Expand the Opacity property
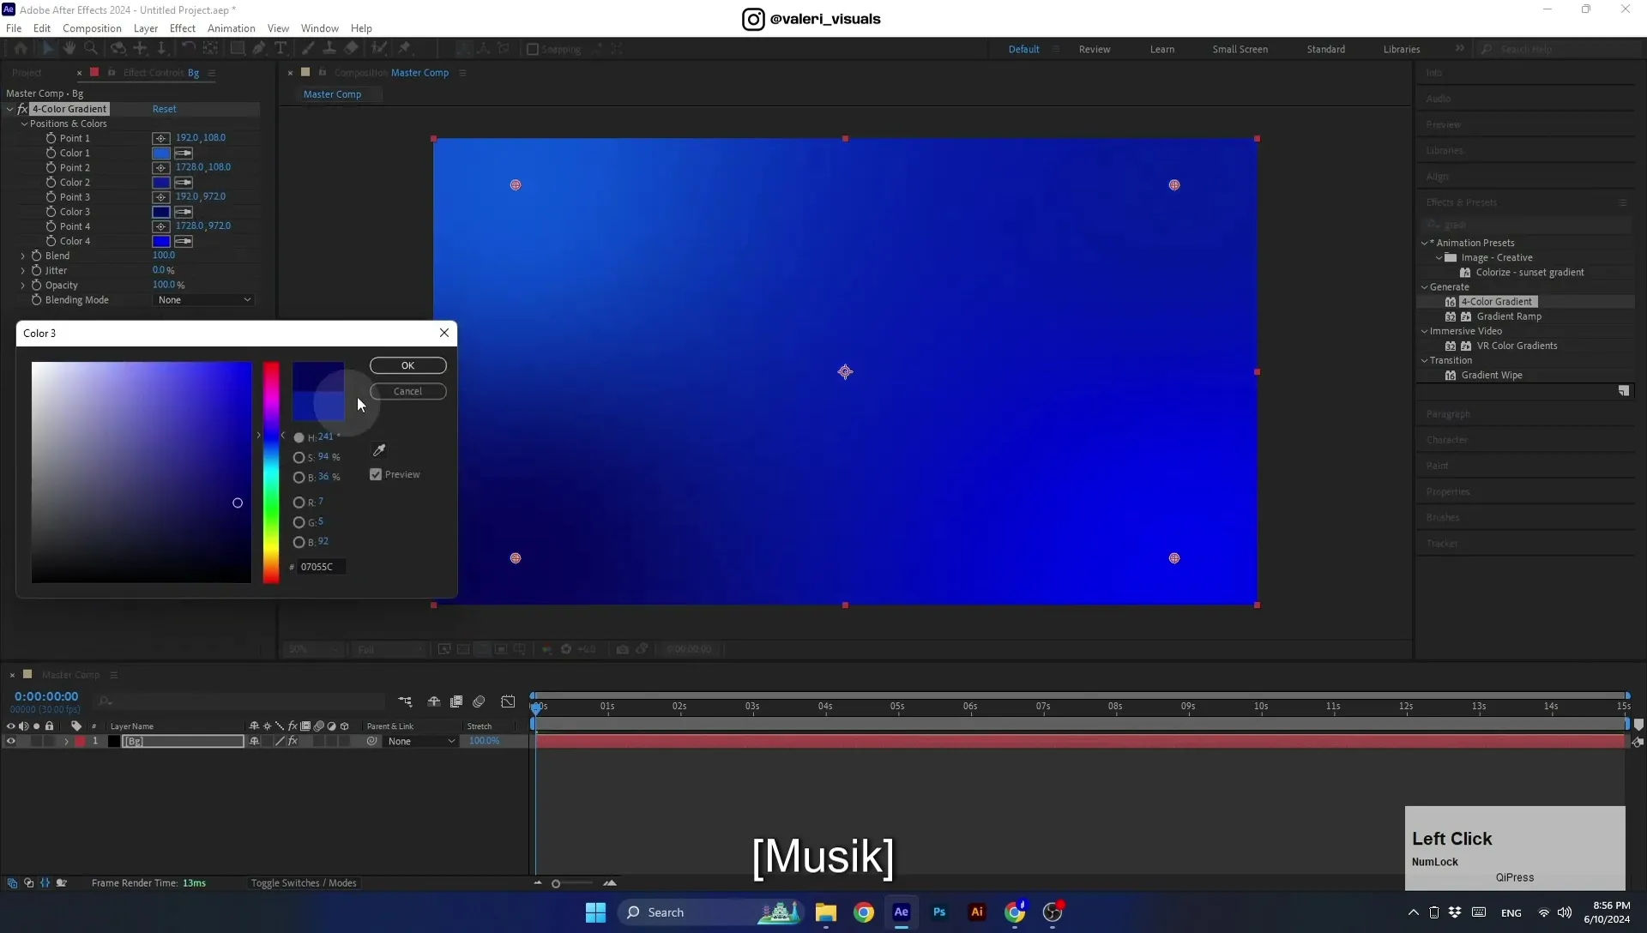The image size is (1647, 933). pos(23,286)
